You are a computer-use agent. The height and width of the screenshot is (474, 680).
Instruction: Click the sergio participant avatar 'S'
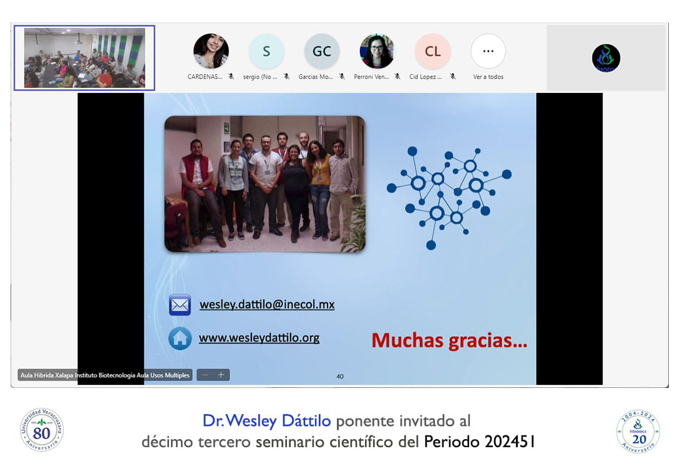[266, 51]
